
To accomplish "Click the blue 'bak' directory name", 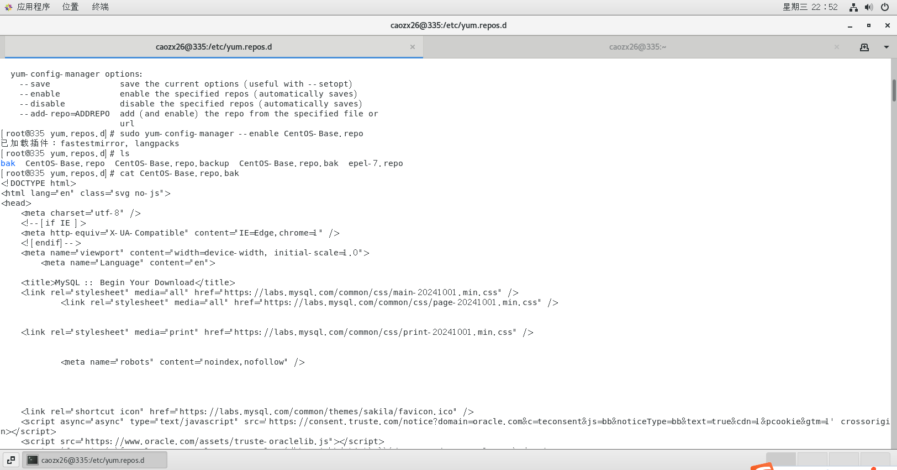I will click(8, 163).
